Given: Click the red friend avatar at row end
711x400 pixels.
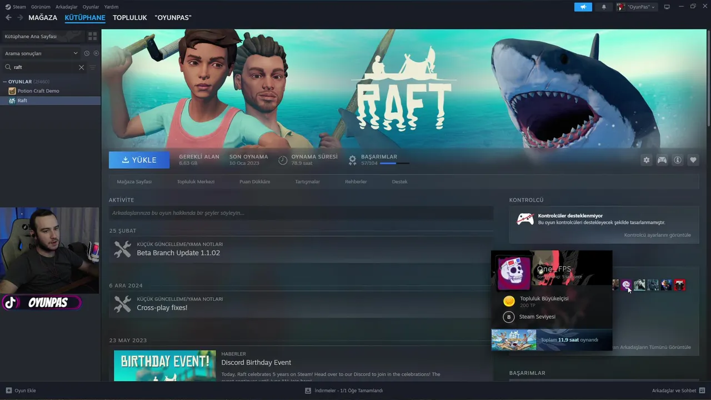Looking at the screenshot, I should [x=680, y=285].
